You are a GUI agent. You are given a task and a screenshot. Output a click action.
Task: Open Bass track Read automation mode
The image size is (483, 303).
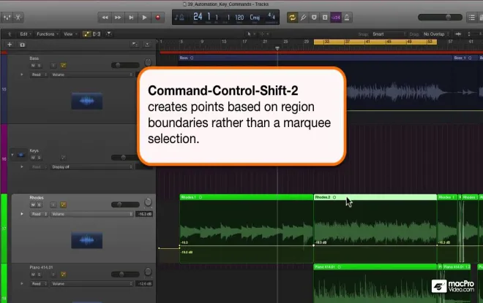point(39,74)
